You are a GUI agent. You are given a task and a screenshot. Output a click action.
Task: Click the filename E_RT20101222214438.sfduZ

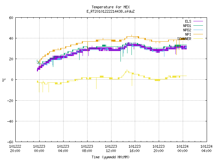click(110, 11)
